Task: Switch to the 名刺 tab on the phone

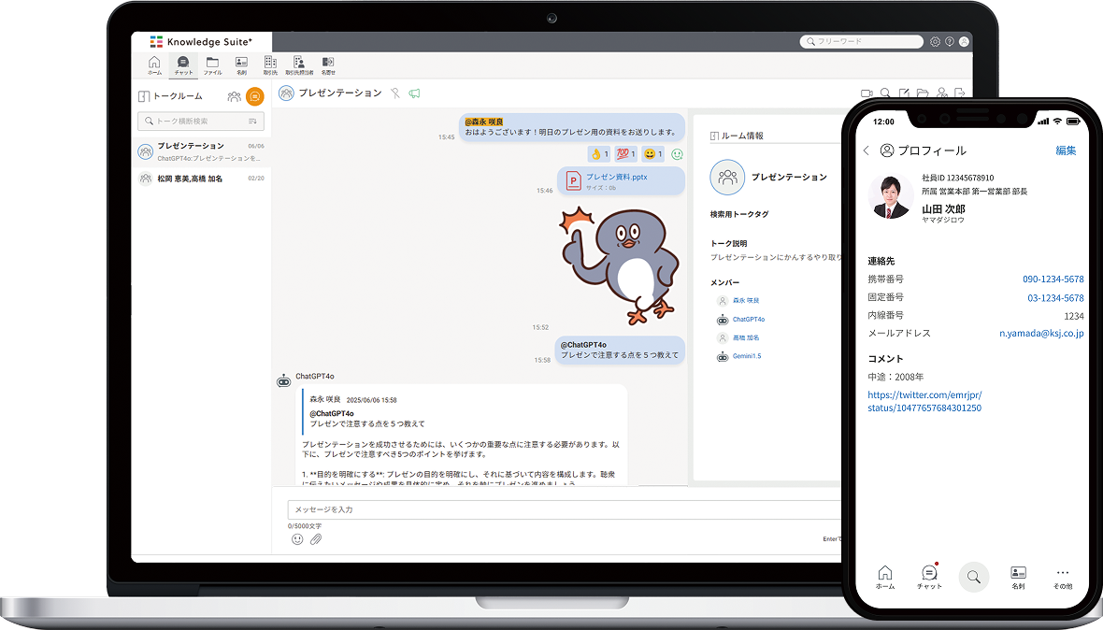Action: click(x=1018, y=577)
